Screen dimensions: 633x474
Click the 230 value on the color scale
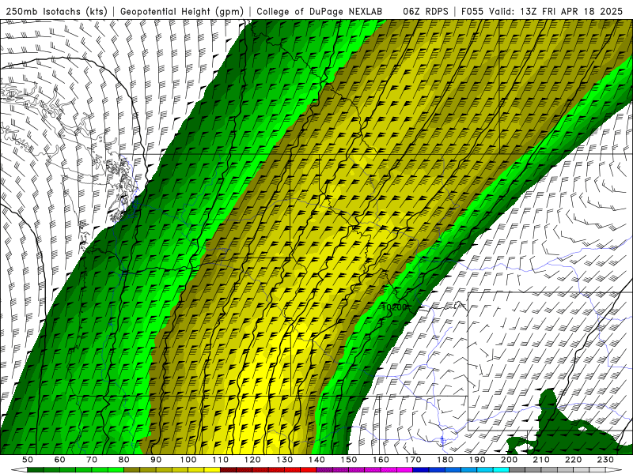(606, 460)
